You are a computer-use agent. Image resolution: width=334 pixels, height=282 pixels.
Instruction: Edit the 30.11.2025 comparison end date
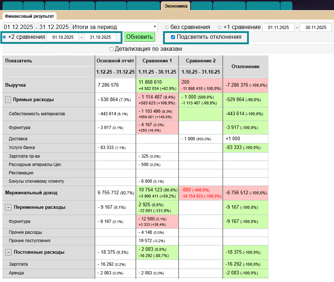point(316,28)
